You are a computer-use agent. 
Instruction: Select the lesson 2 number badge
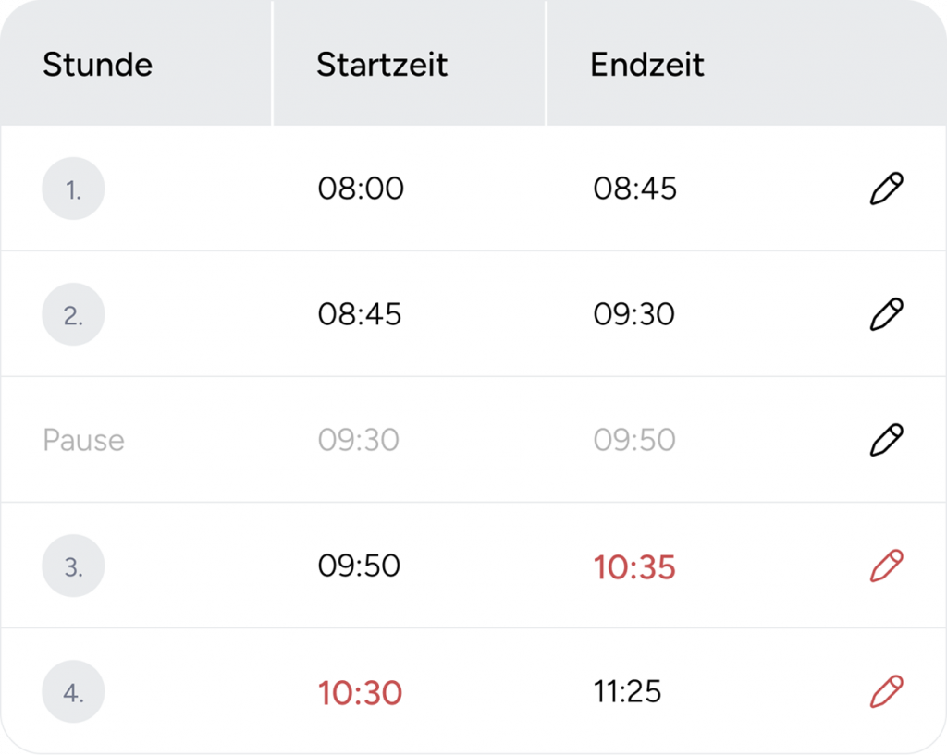point(73,314)
